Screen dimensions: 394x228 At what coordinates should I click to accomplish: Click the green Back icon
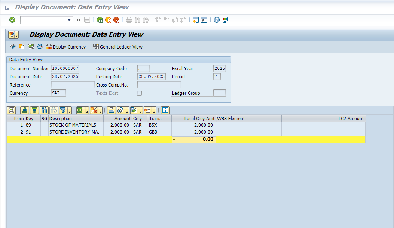coord(100,20)
